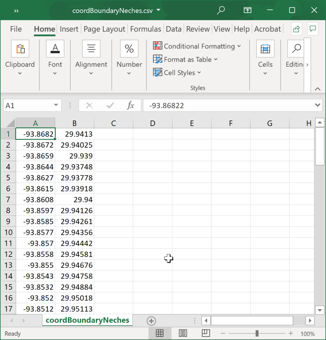Click the Select All corner triangle
Viewport: 326px width, 340px height.
click(x=11, y=123)
